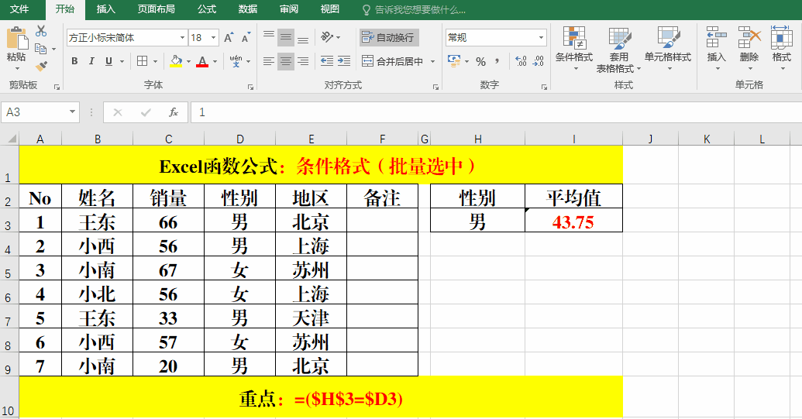
Task: Apply yellow fill color swatch
Action: (x=176, y=61)
